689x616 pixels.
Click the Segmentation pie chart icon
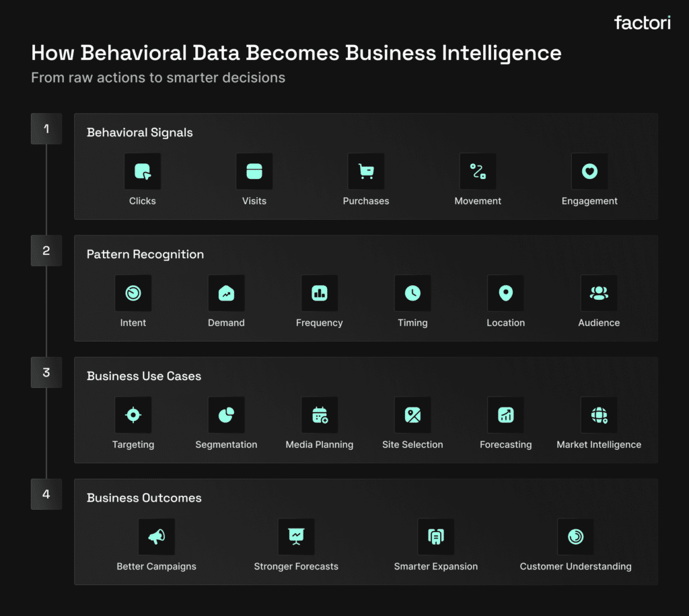click(226, 415)
